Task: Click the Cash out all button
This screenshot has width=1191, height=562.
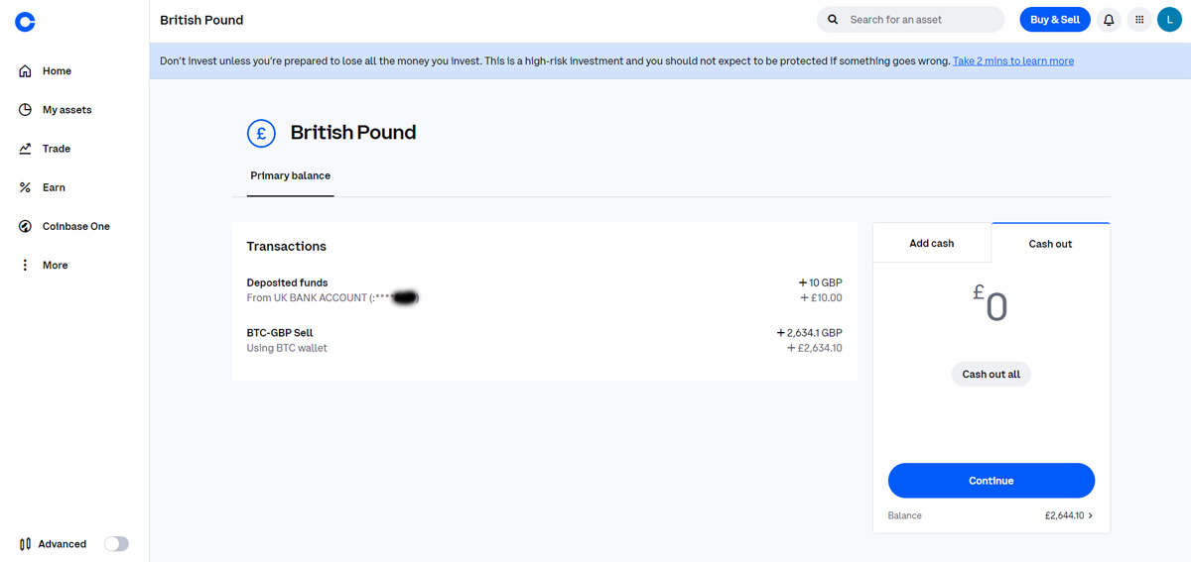Action: (x=992, y=375)
